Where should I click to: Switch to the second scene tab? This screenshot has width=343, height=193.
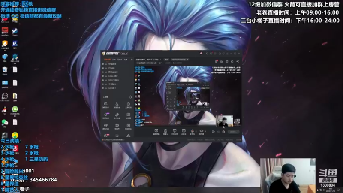[x=114, y=60]
